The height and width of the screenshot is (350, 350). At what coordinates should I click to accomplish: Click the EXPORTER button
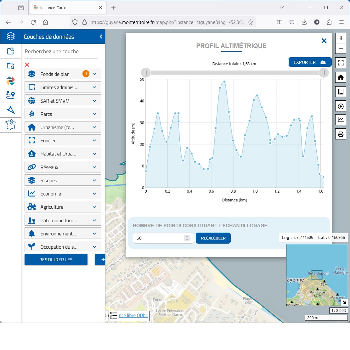point(310,62)
